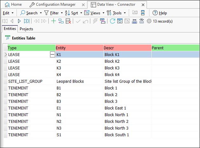The image size is (200, 148).
Task: Select the SITE_LIST_GROUP type cell
Action: 31,81
